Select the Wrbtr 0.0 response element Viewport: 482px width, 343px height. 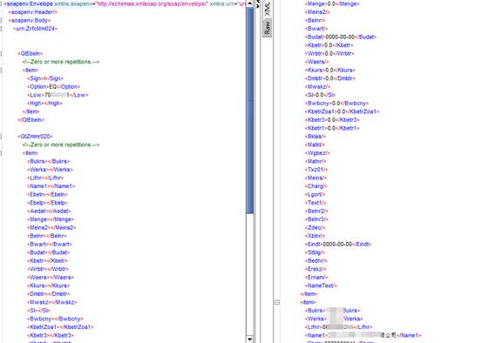(x=329, y=54)
